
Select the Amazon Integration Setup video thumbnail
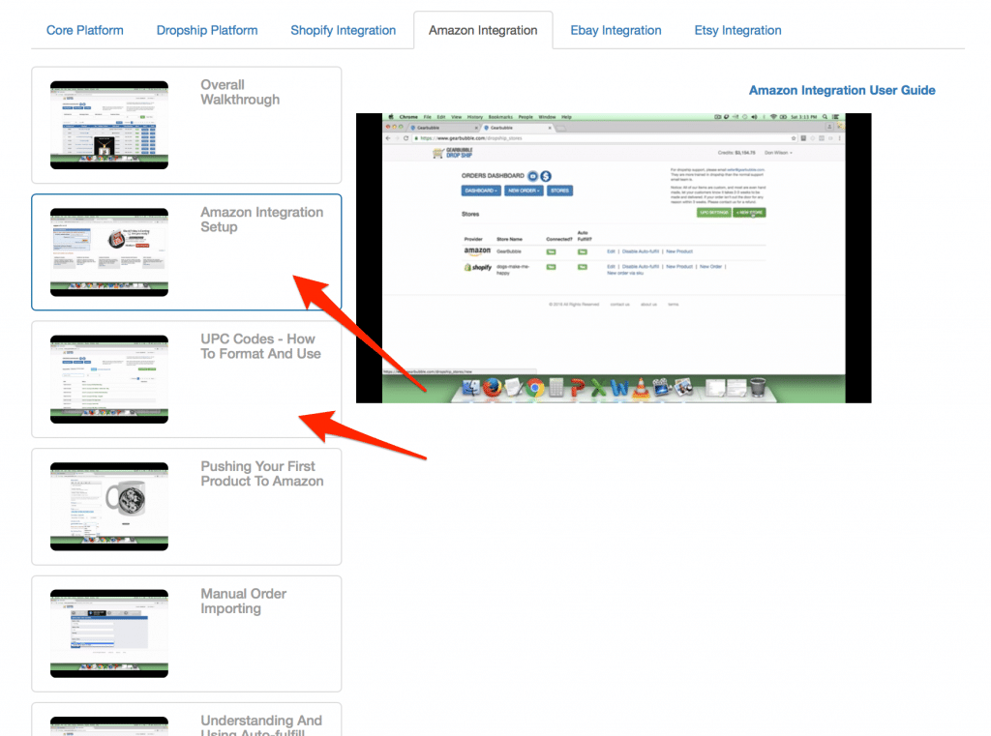[x=109, y=251]
